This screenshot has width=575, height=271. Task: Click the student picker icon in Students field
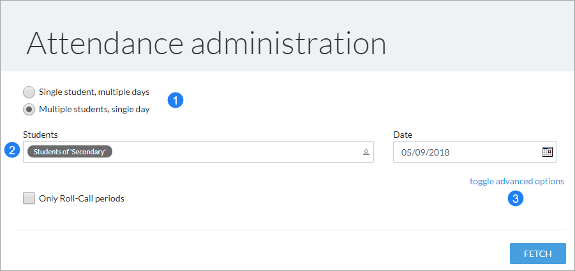coord(366,152)
